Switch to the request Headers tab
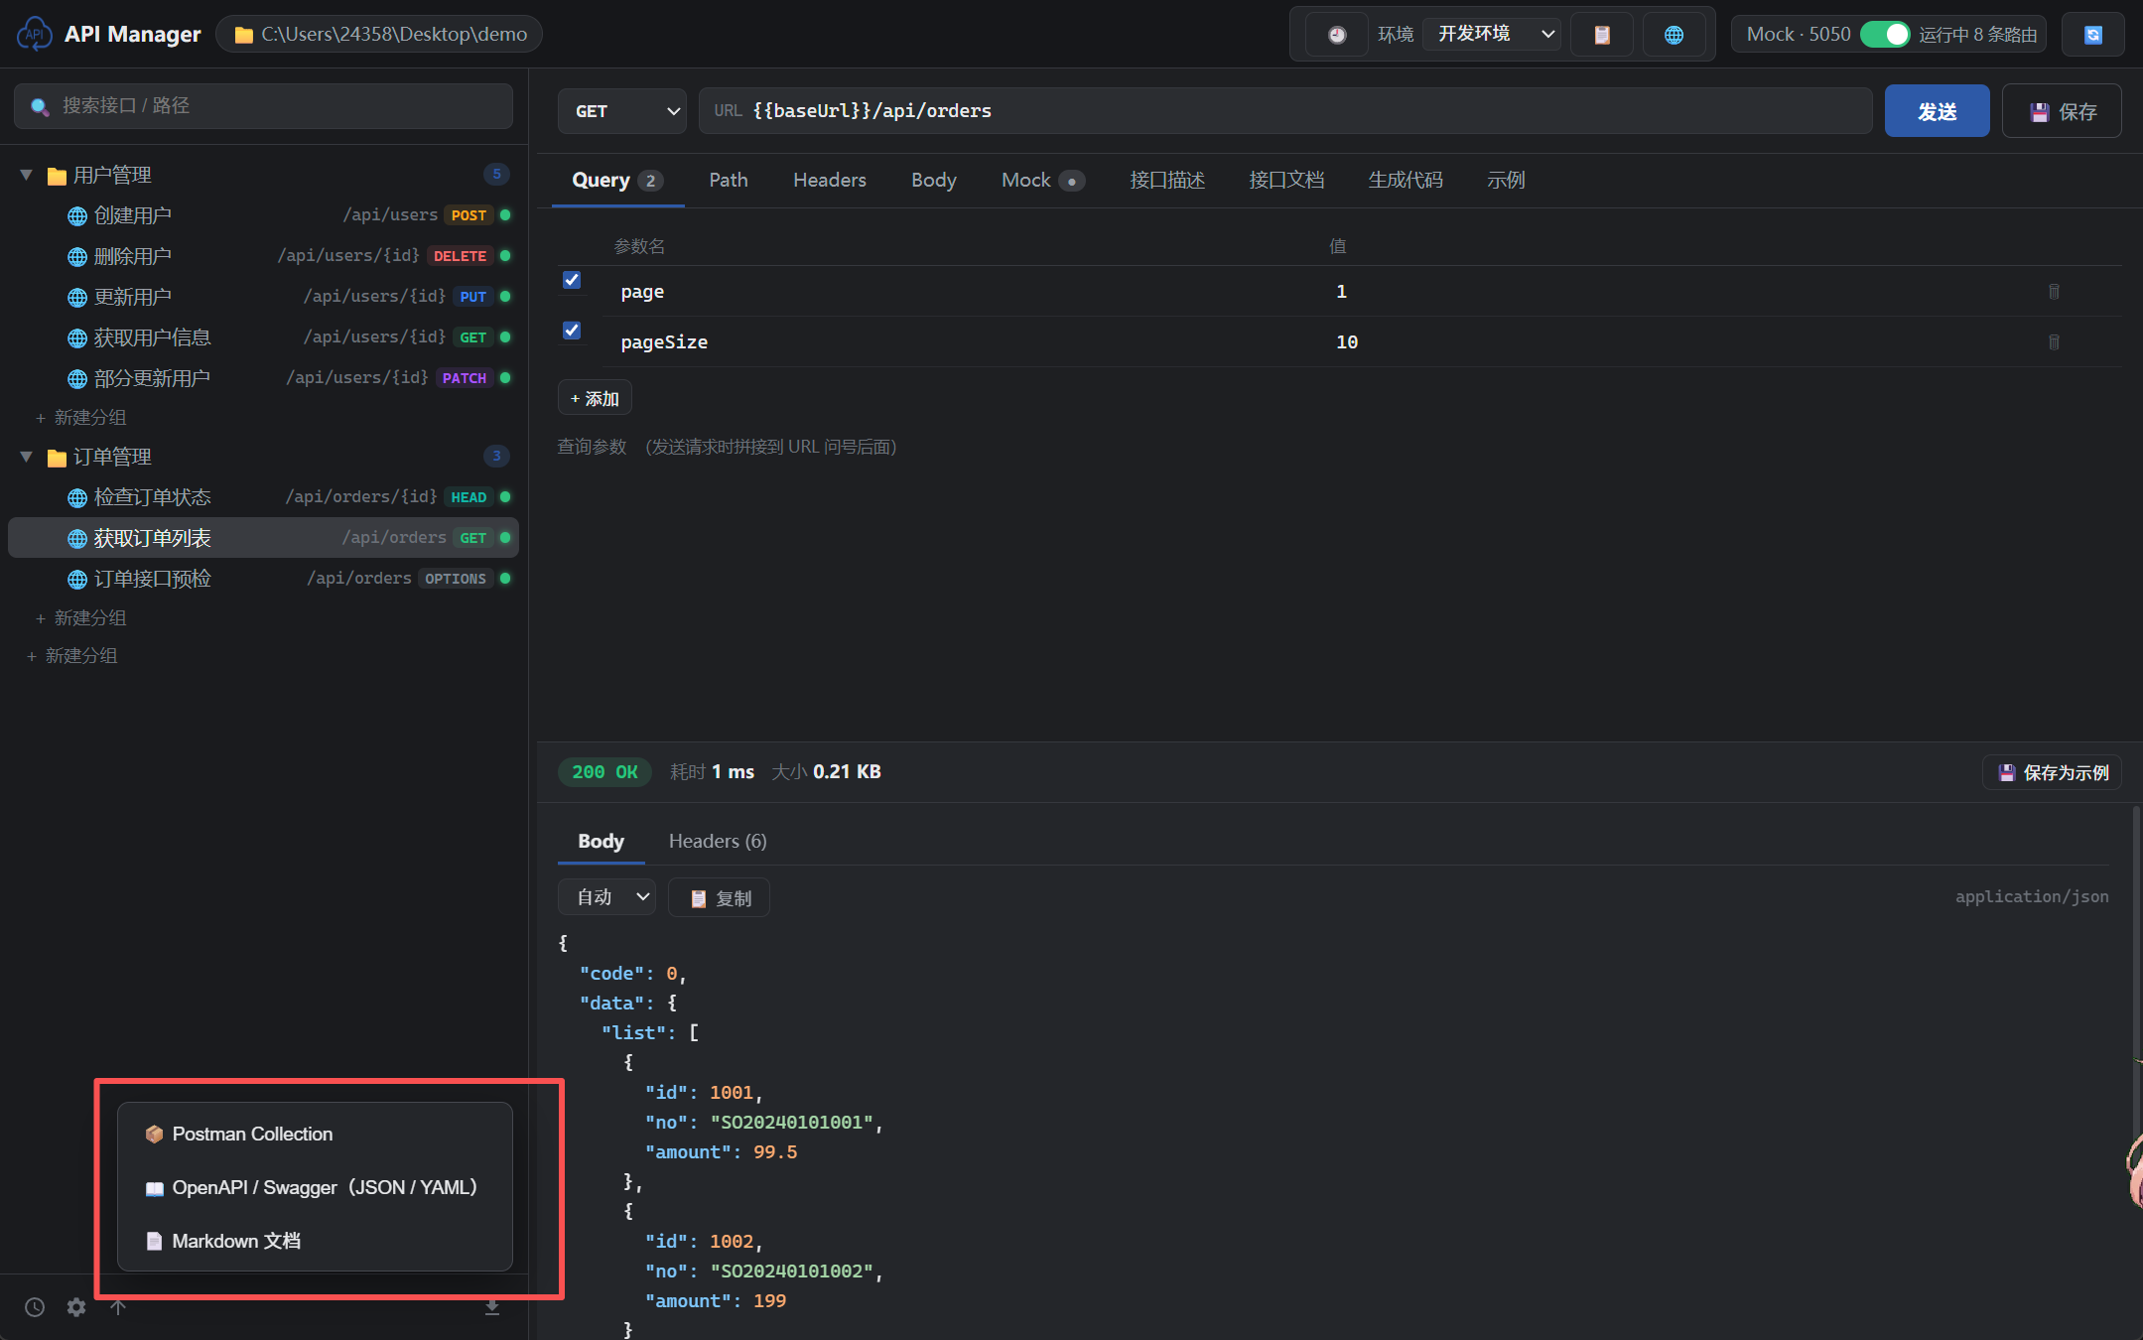 830,180
